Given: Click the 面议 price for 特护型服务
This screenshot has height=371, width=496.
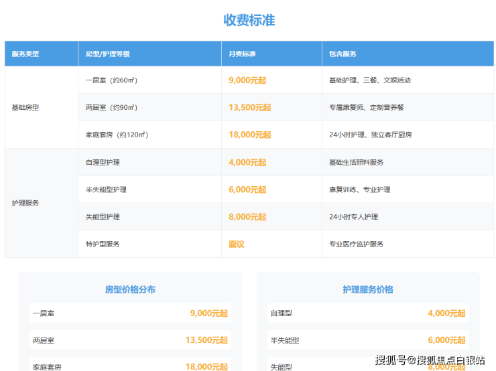Looking at the screenshot, I should tap(237, 244).
